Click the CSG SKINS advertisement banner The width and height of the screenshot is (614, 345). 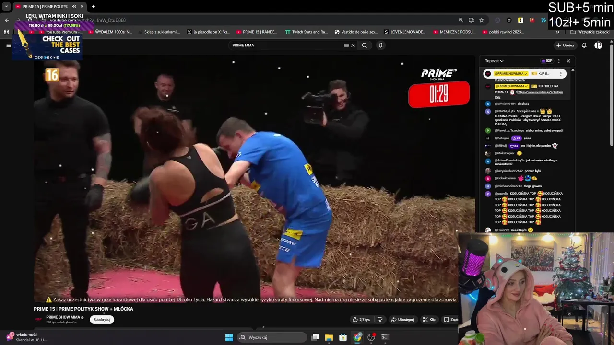click(47, 46)
